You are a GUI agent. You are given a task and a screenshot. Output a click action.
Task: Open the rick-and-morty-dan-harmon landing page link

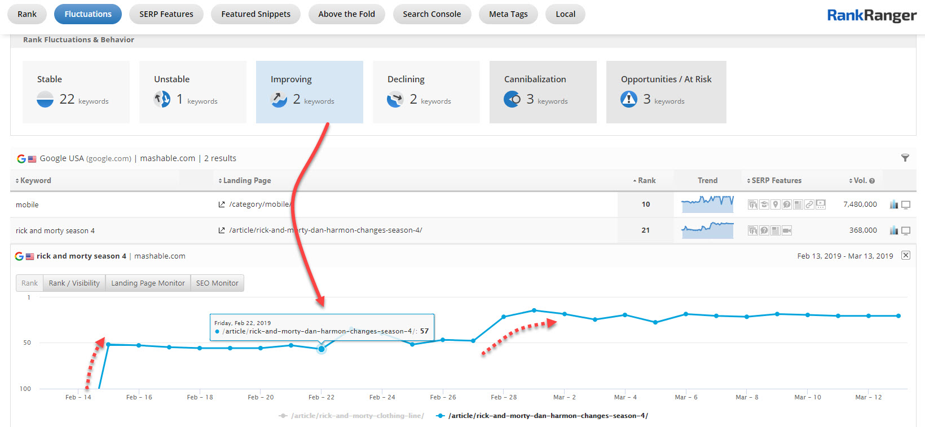325,230
